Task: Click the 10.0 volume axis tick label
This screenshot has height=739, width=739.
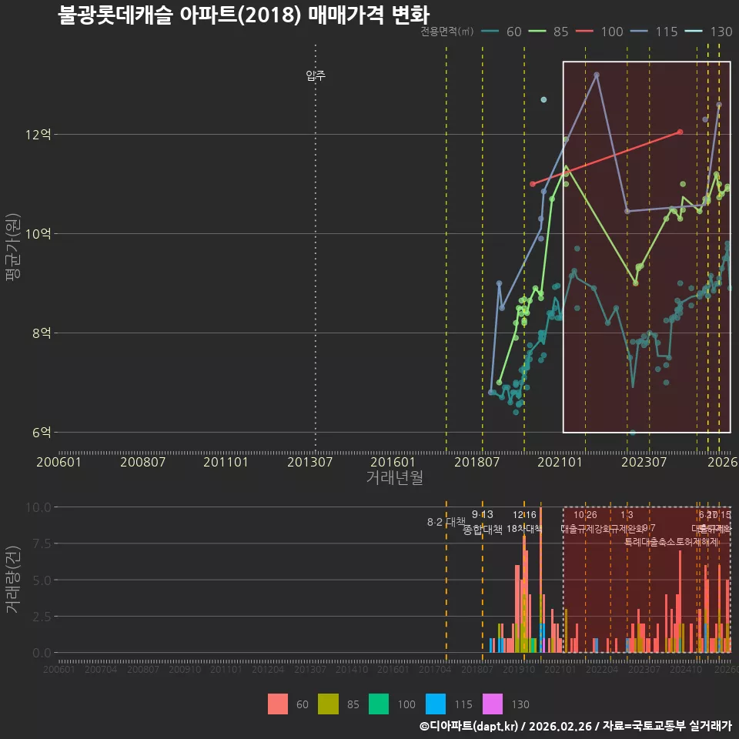Action: point(38,507)
